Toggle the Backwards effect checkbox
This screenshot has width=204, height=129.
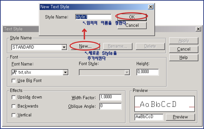coord(14,106)
